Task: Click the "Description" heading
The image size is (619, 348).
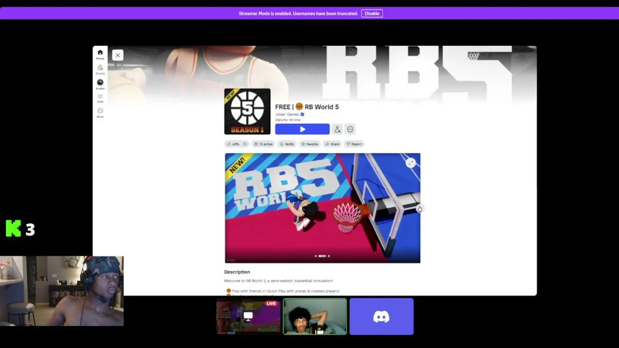Action: tap(237, 272)
